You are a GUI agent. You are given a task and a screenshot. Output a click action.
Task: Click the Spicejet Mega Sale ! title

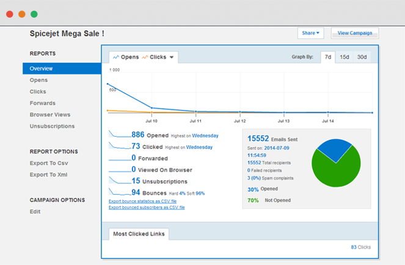pyautogui.click(x=67, y=34)
